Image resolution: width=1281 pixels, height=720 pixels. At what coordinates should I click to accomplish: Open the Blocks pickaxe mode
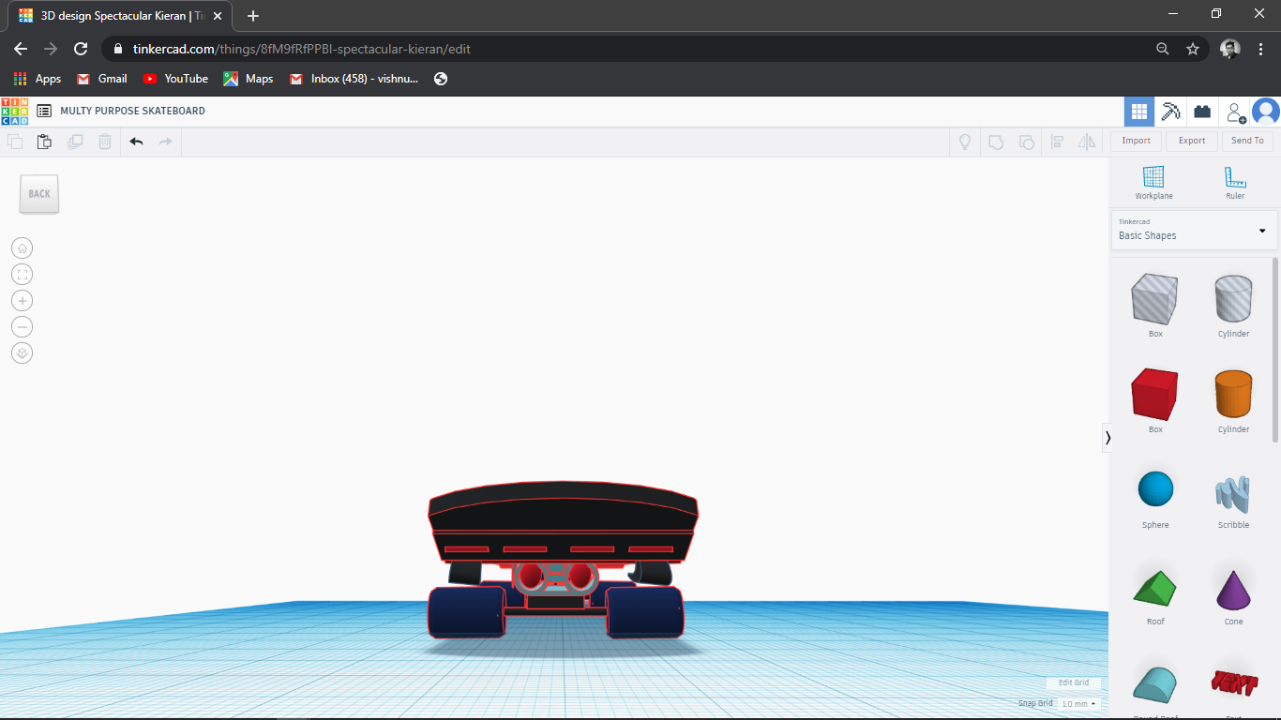[1170, 112]
